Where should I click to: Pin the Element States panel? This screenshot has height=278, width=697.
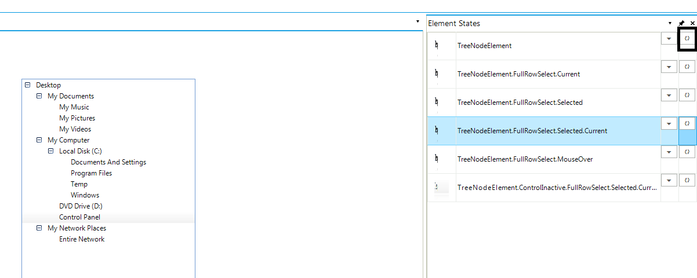pos(682,23)
